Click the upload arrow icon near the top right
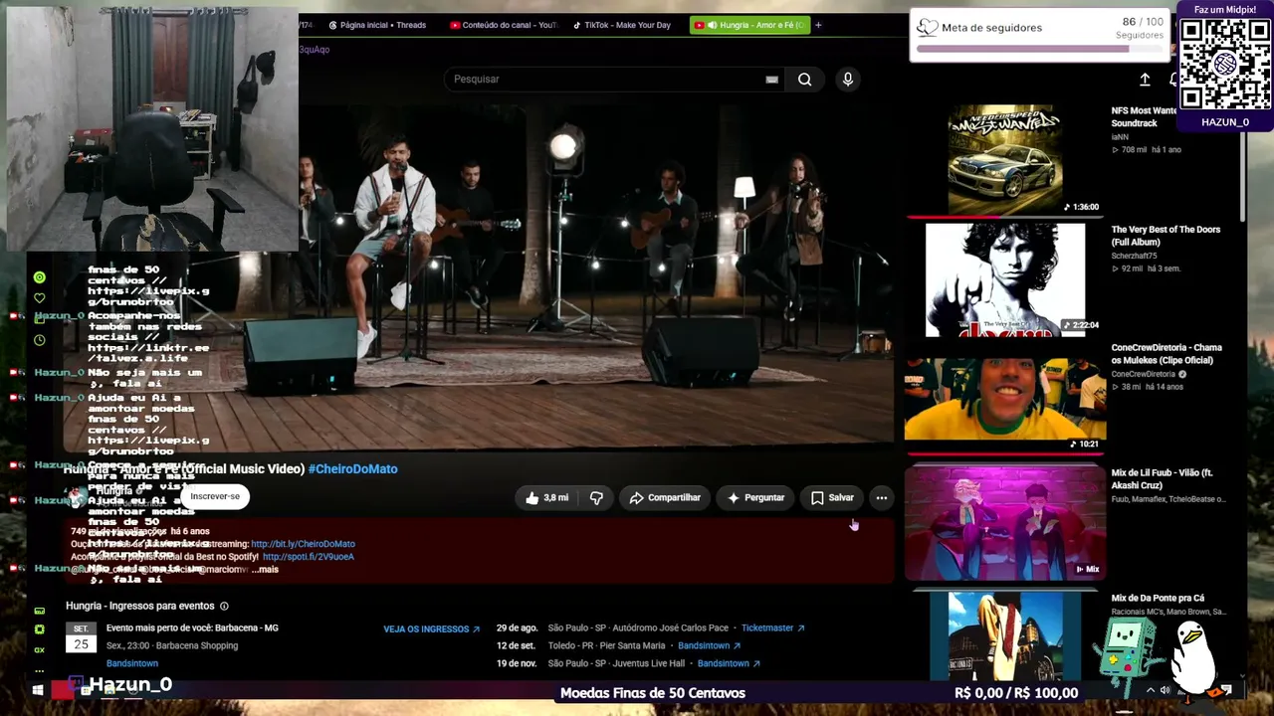This screenshot has height=716, width=1274. tap(1145, 80)
